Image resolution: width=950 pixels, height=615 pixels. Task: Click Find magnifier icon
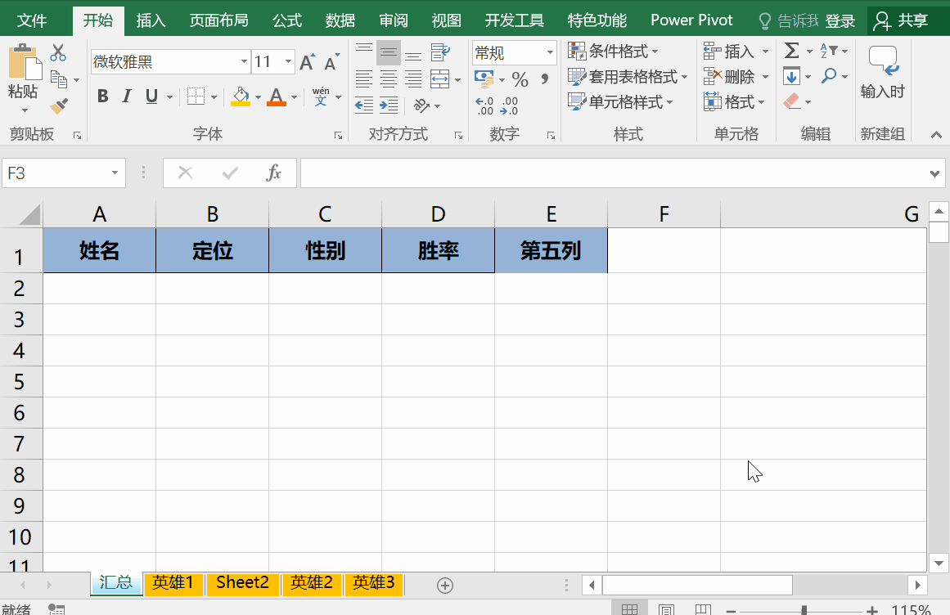[x=829, y=76]
